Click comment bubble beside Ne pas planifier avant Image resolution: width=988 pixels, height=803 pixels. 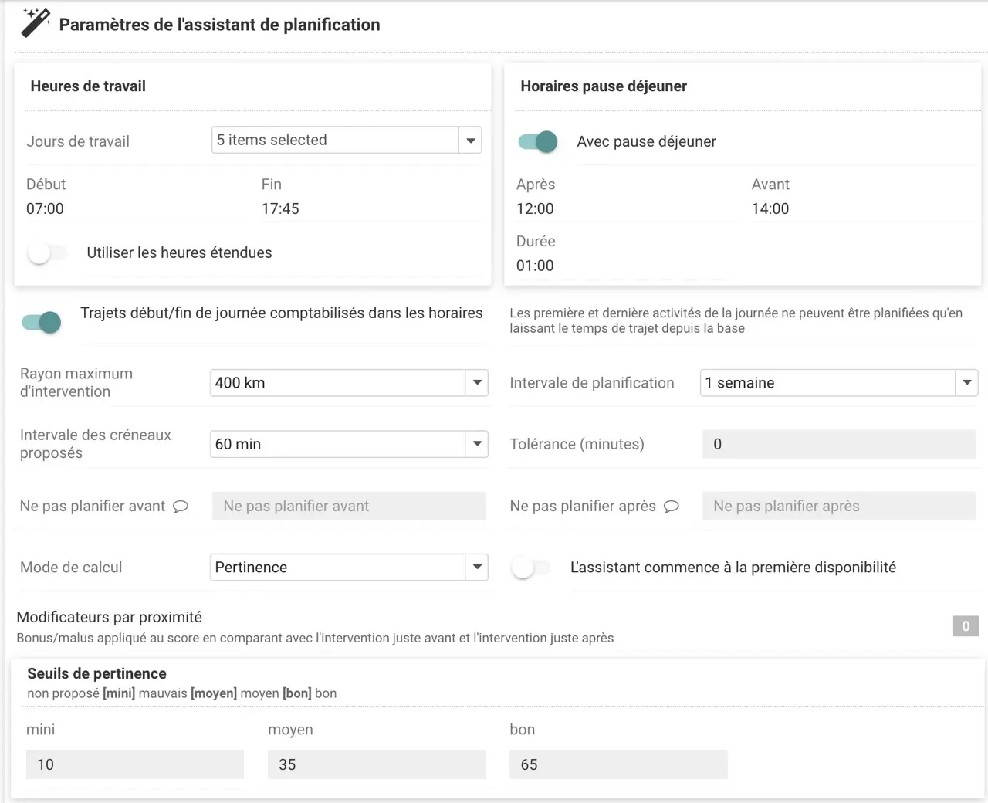pyautogui.click(x=181, y=507)
